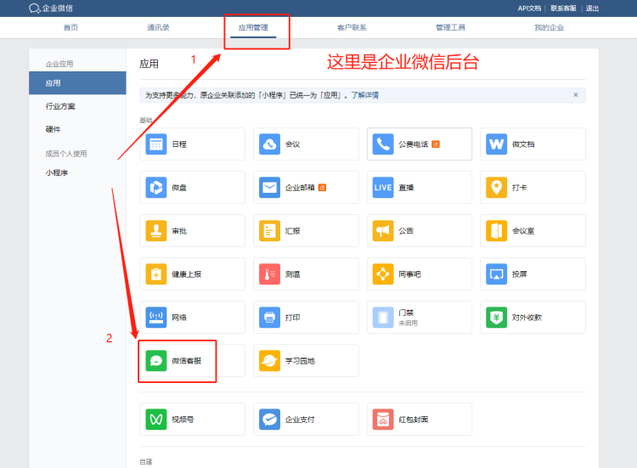The image size is (637, 468).
Task: Open the 测温 temperature app icon
Action: (270, 274)
